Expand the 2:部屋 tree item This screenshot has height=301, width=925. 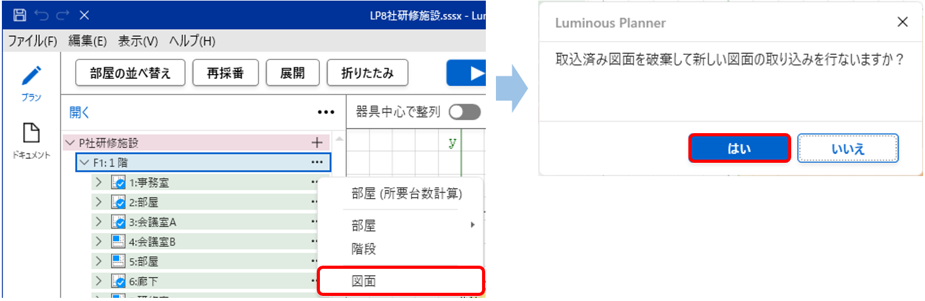click(98, 203)
